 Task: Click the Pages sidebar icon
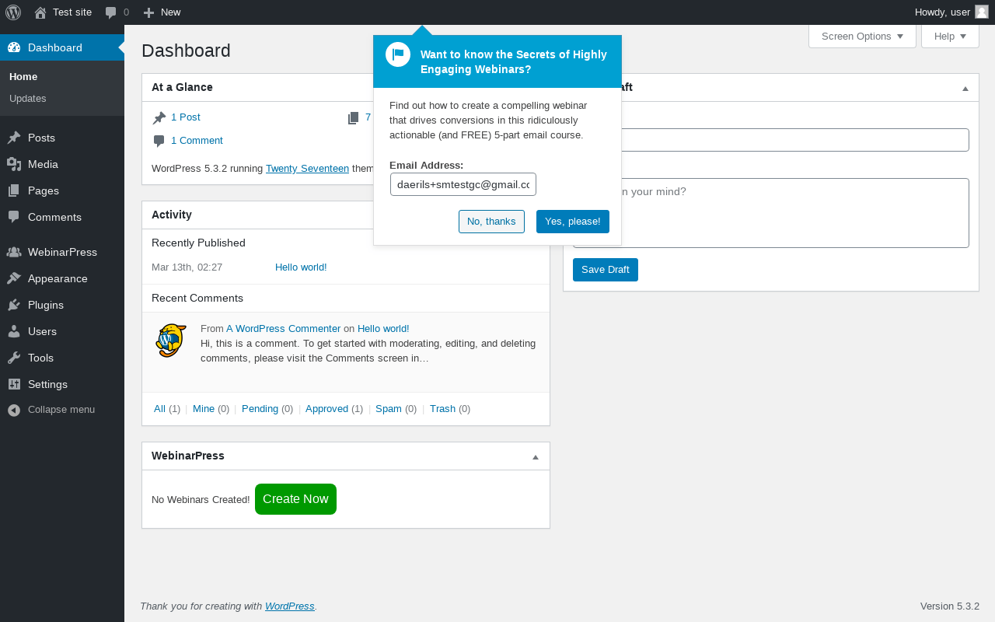point(14,190)
